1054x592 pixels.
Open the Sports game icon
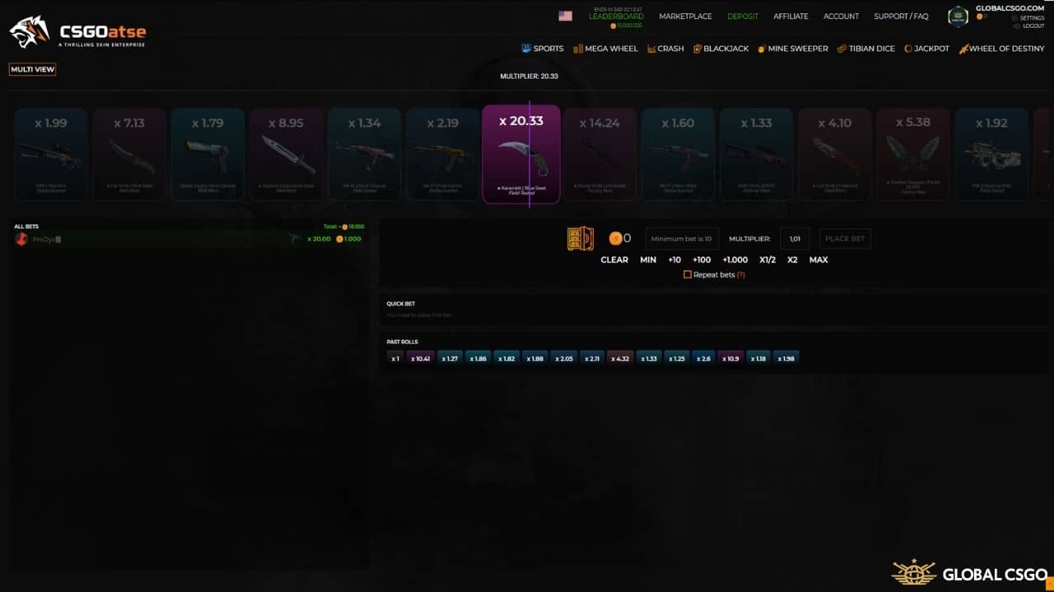click(x=527, y=49)
